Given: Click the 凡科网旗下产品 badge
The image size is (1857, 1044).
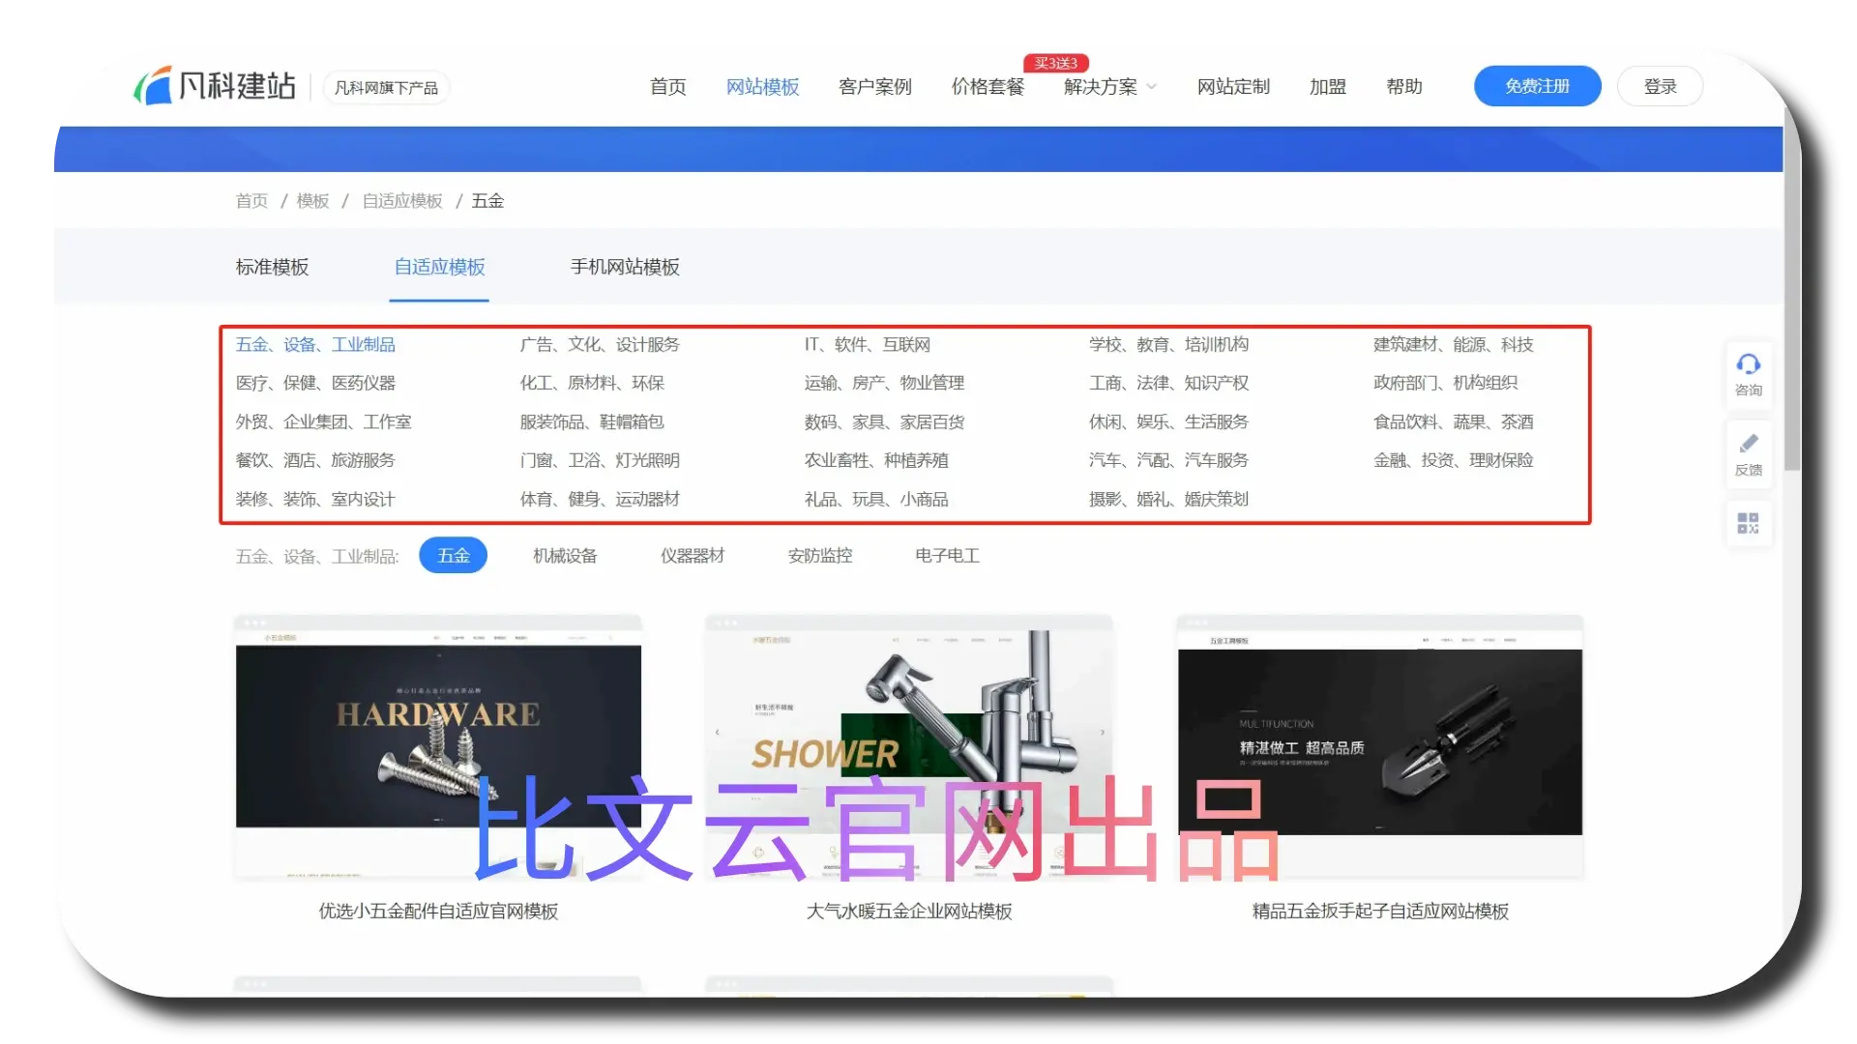Looking at the screenshot, I should tap(386, 88).
